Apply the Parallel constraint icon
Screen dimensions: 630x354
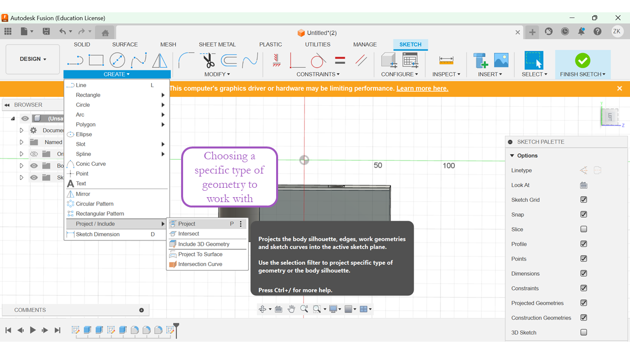point(361,60)
